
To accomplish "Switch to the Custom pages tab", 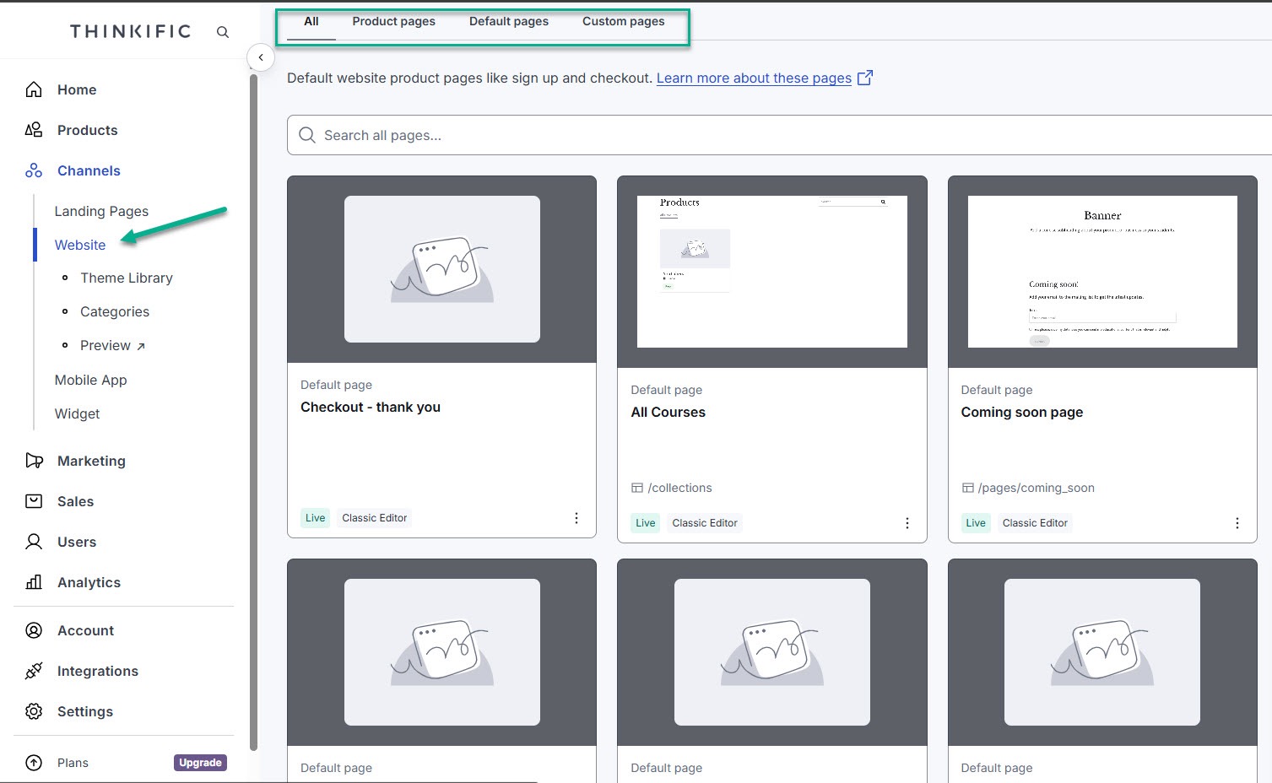I will [x=624, y=22].
